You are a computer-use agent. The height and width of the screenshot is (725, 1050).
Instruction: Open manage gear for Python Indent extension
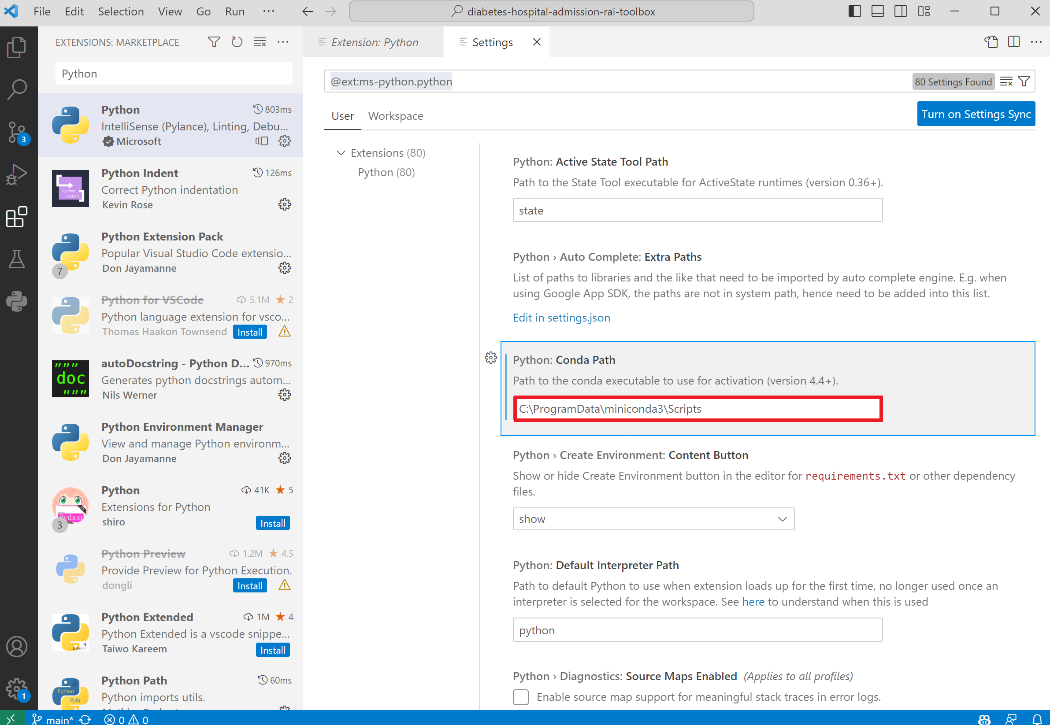pos(285,204)
